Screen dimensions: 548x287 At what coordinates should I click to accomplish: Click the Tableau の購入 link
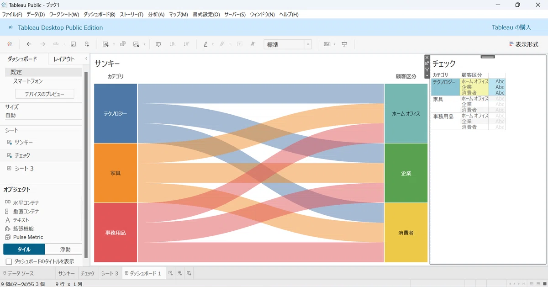511,27
